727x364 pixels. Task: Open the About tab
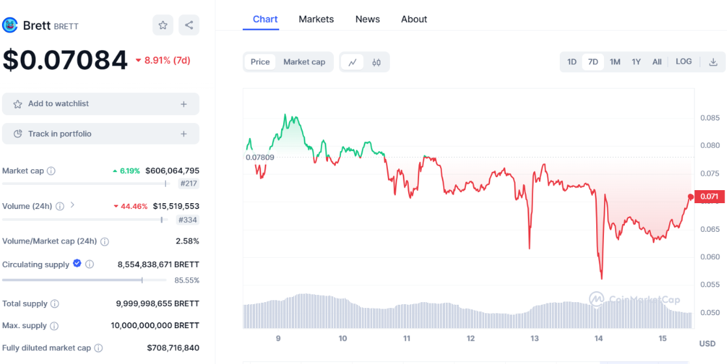(414, 20)
